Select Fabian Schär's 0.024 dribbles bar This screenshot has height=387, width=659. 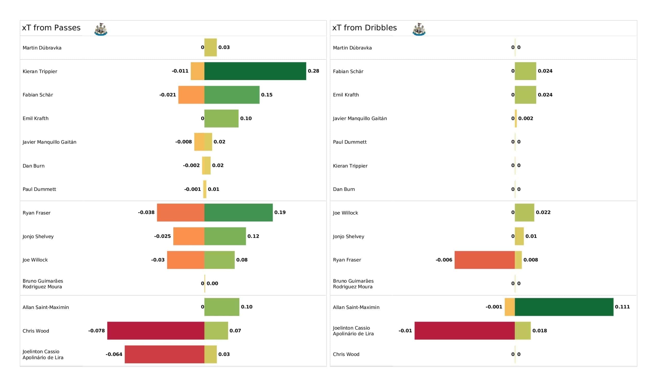pos(525,71)
